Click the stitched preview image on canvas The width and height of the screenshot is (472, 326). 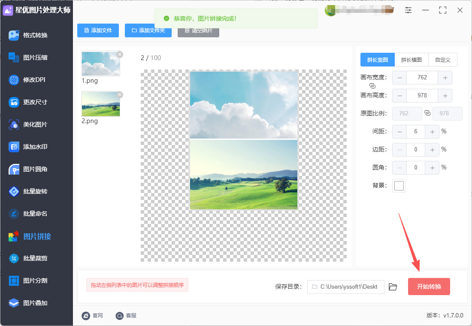pyautogui.click(x=244, y=140)
